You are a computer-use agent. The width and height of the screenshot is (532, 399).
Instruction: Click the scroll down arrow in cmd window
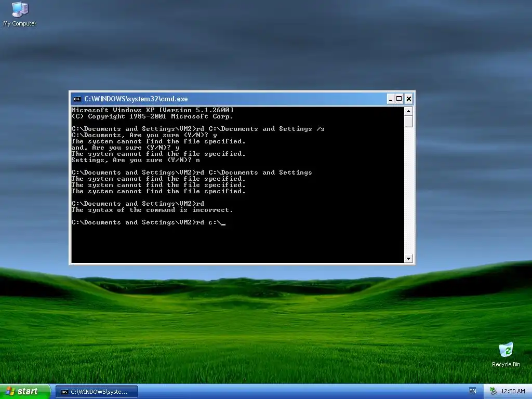[408, 259]
